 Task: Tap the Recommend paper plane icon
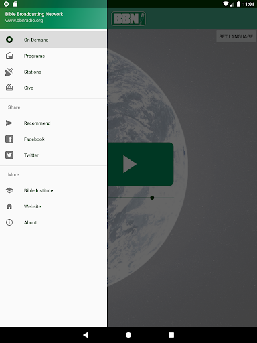[9, 123]
